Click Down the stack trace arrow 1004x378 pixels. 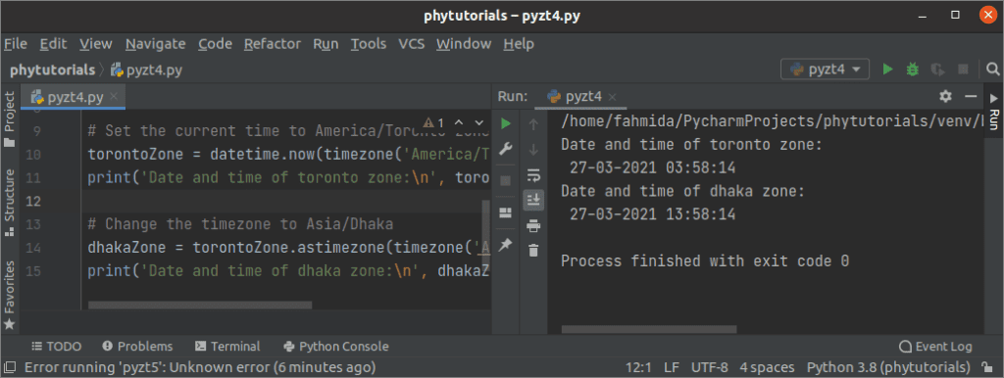[532, 150]
